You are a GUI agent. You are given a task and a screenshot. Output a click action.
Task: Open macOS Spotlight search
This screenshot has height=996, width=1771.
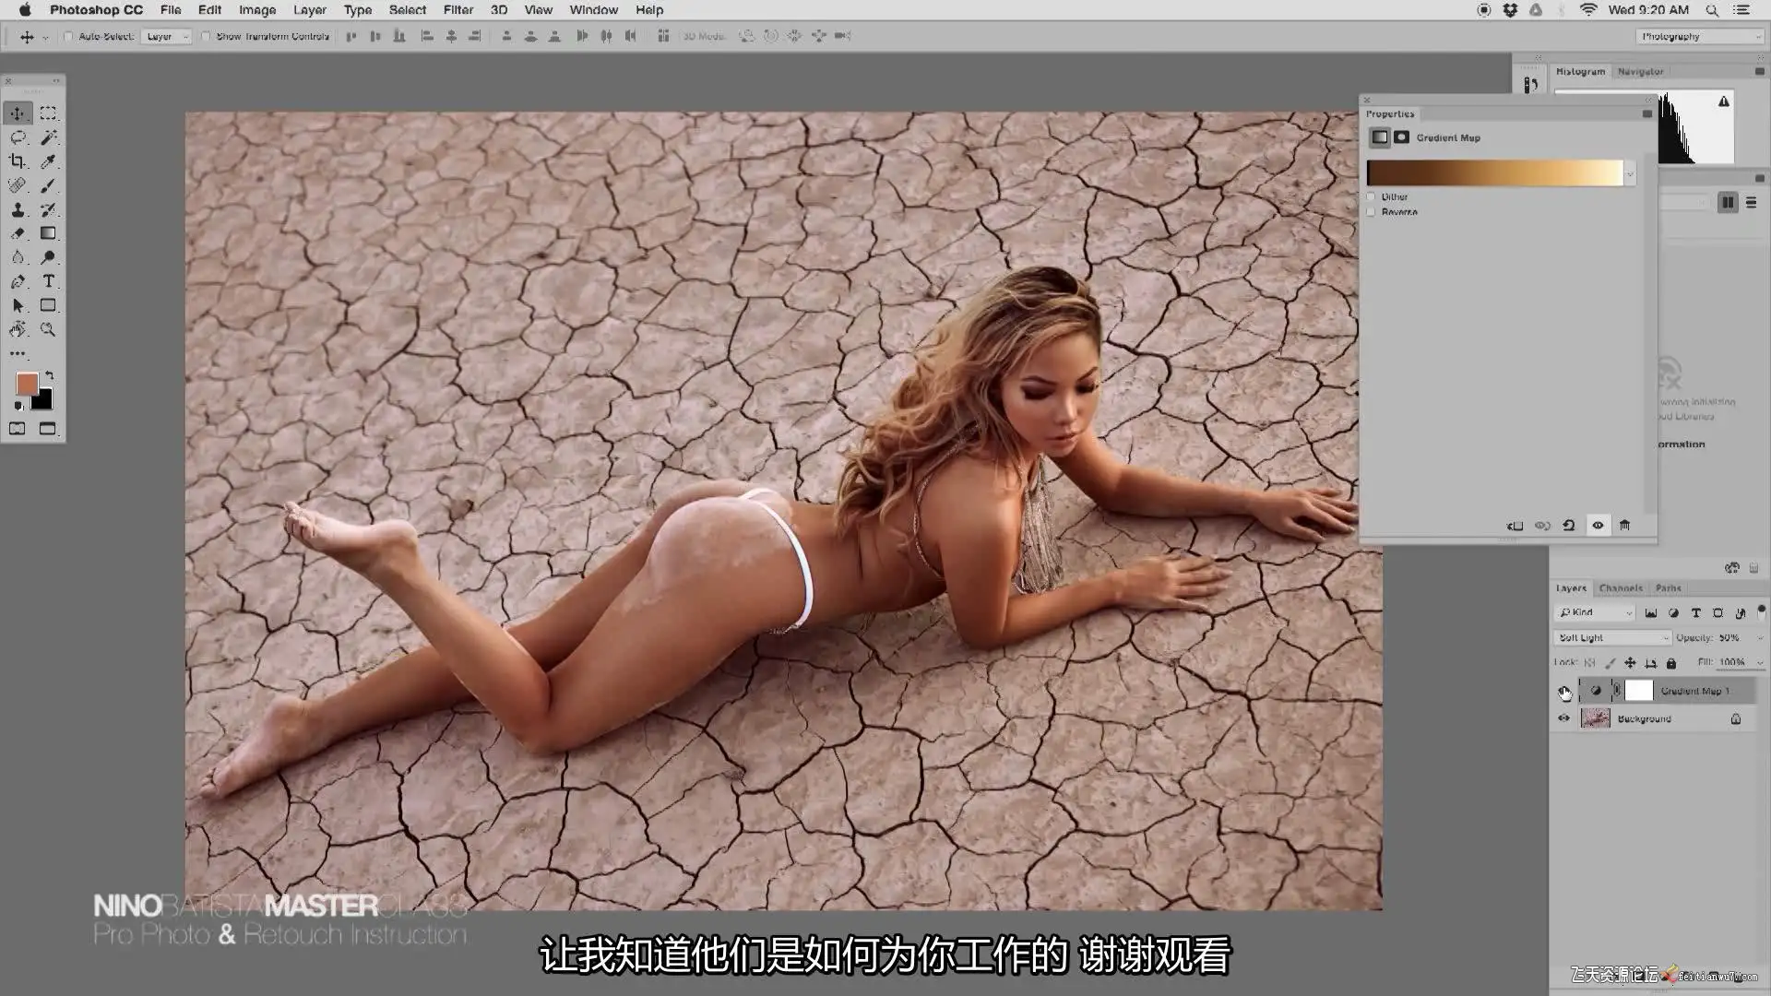tap(1712, 10)
